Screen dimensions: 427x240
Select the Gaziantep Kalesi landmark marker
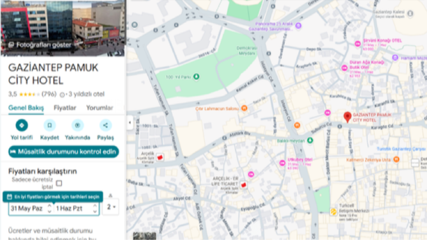pyautogui.click(x=410, y=13)
